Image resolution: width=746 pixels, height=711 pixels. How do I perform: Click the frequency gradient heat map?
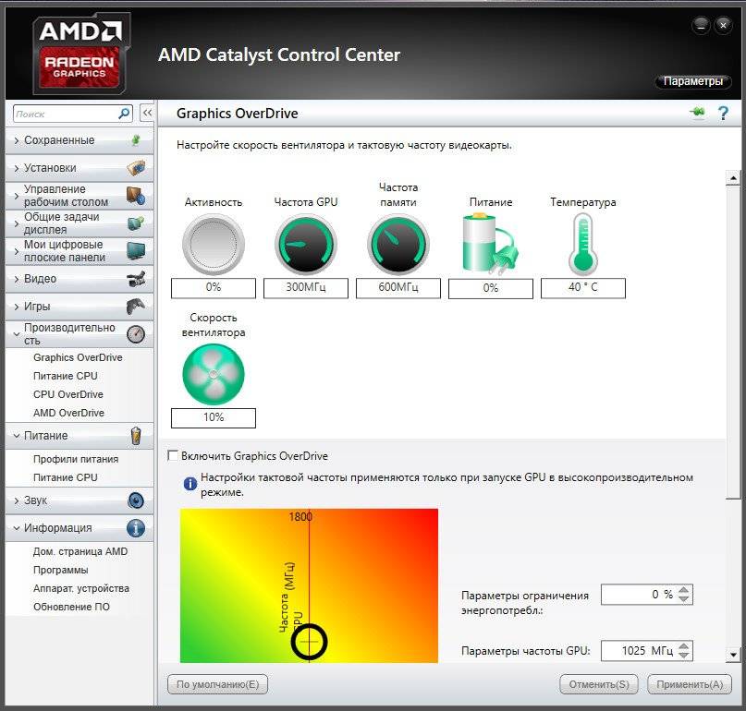(309, 585)
